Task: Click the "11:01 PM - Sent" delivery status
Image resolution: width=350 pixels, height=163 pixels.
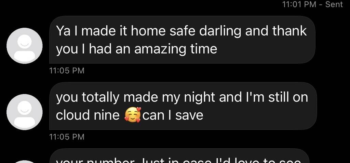Action: tap(312, 4)
